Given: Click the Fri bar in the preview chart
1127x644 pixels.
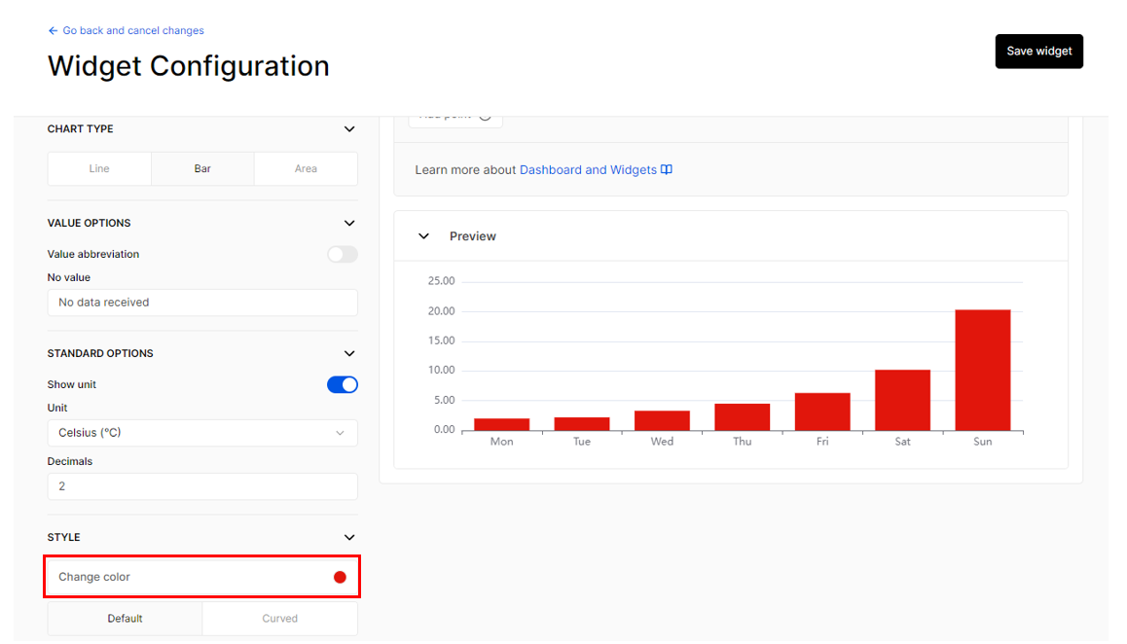Looking at the screenshot, I should (x=822, y=411).
